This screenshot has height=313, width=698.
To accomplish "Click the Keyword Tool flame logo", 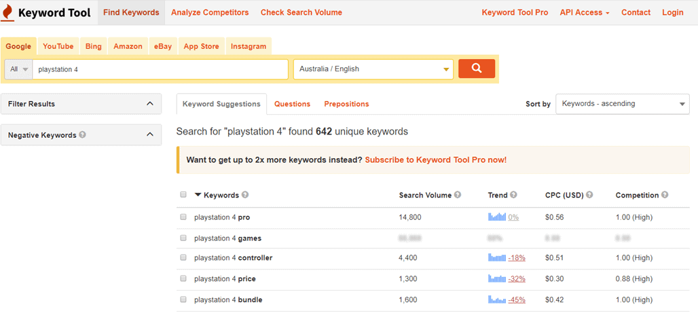I will [7, 12].
